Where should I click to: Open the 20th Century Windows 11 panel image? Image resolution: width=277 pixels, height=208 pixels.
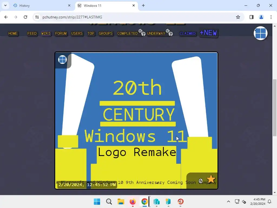pyautogui.click(x=136, y=121)
